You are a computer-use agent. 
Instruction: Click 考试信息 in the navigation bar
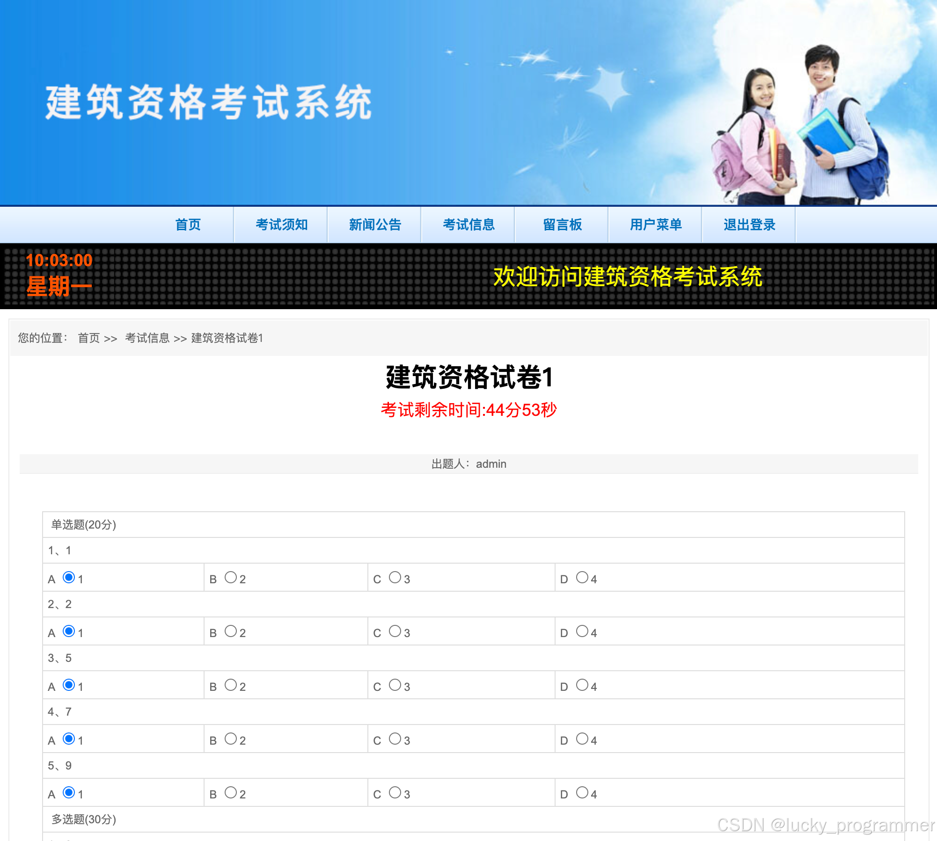[468, 225]
